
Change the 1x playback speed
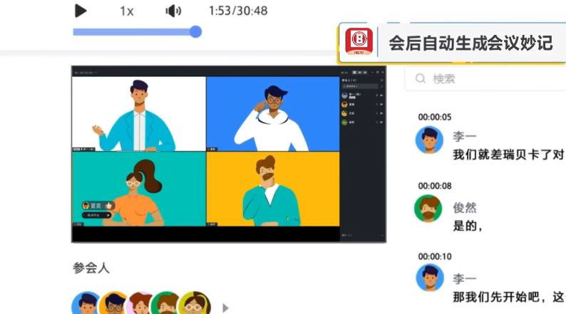(x=126, y=11)
